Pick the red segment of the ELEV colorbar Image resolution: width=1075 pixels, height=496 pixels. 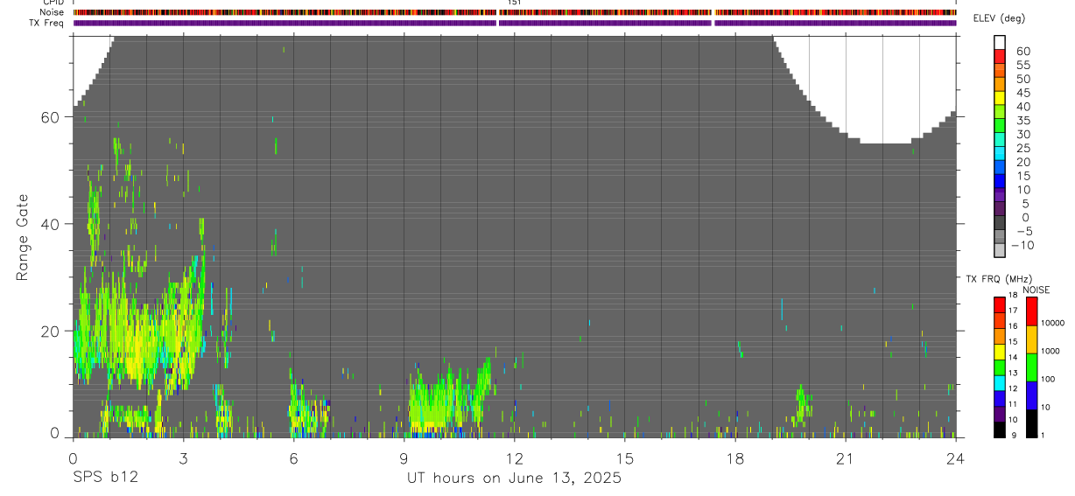(x=1000, y=57)
